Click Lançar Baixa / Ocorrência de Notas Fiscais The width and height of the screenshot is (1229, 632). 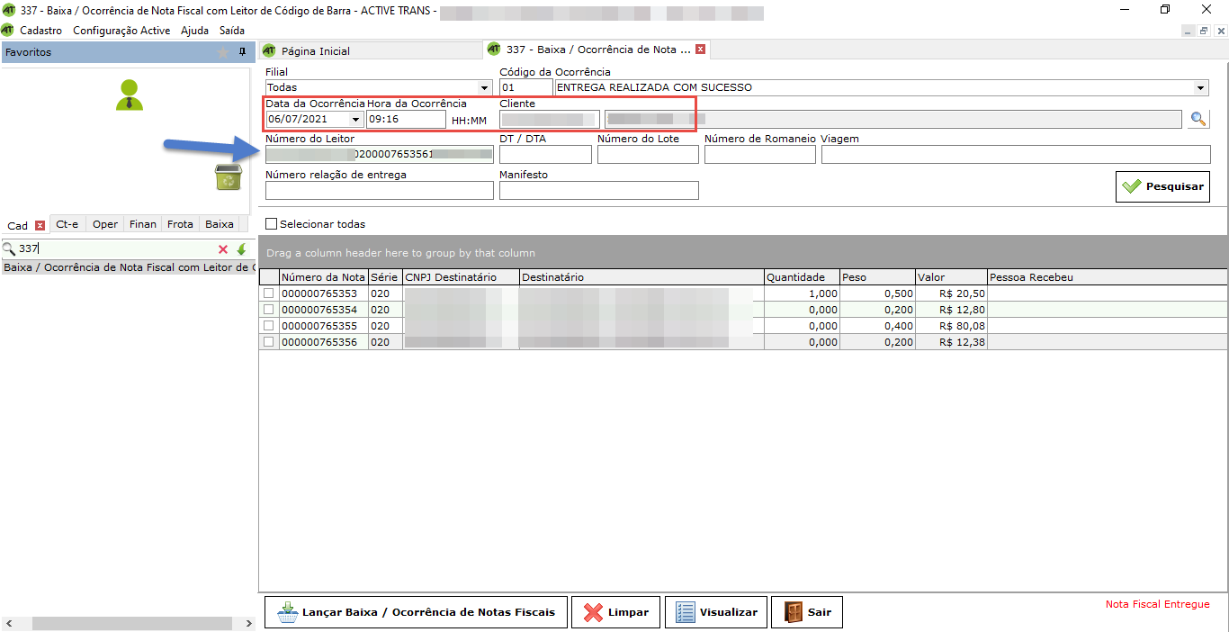[x=416, y=612]
